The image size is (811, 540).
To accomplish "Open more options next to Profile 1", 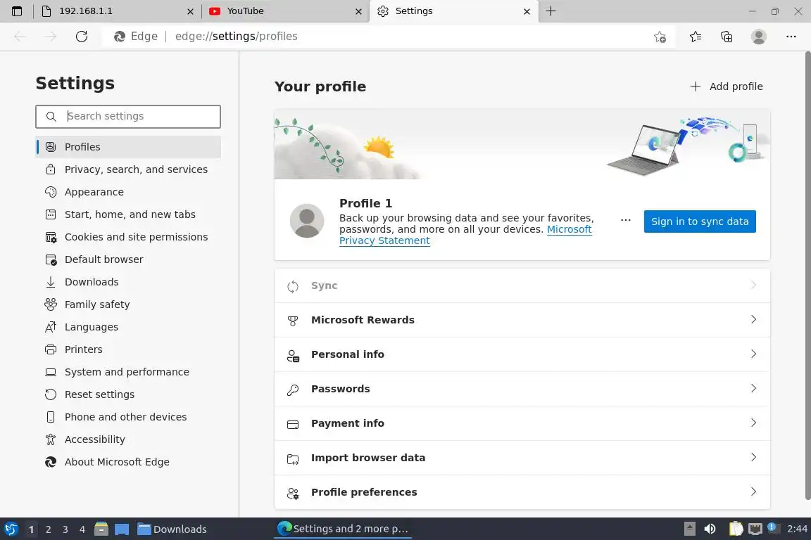I will (626, 220).
